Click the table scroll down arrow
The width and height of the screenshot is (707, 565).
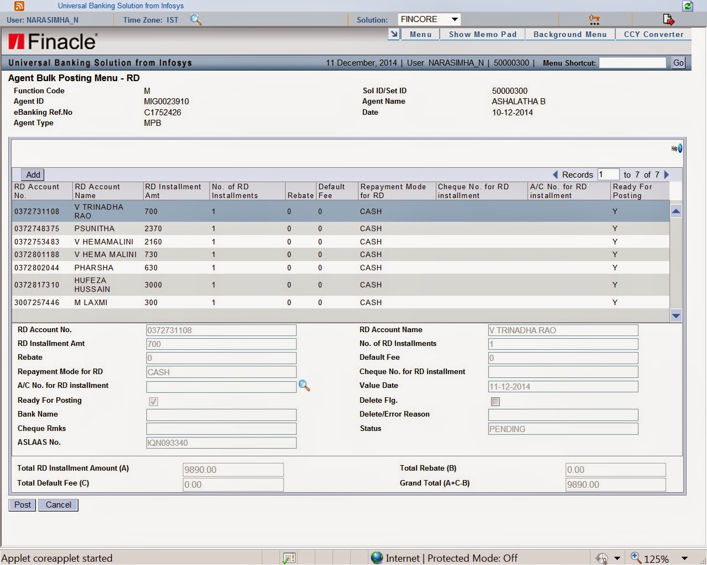[676, 316]
